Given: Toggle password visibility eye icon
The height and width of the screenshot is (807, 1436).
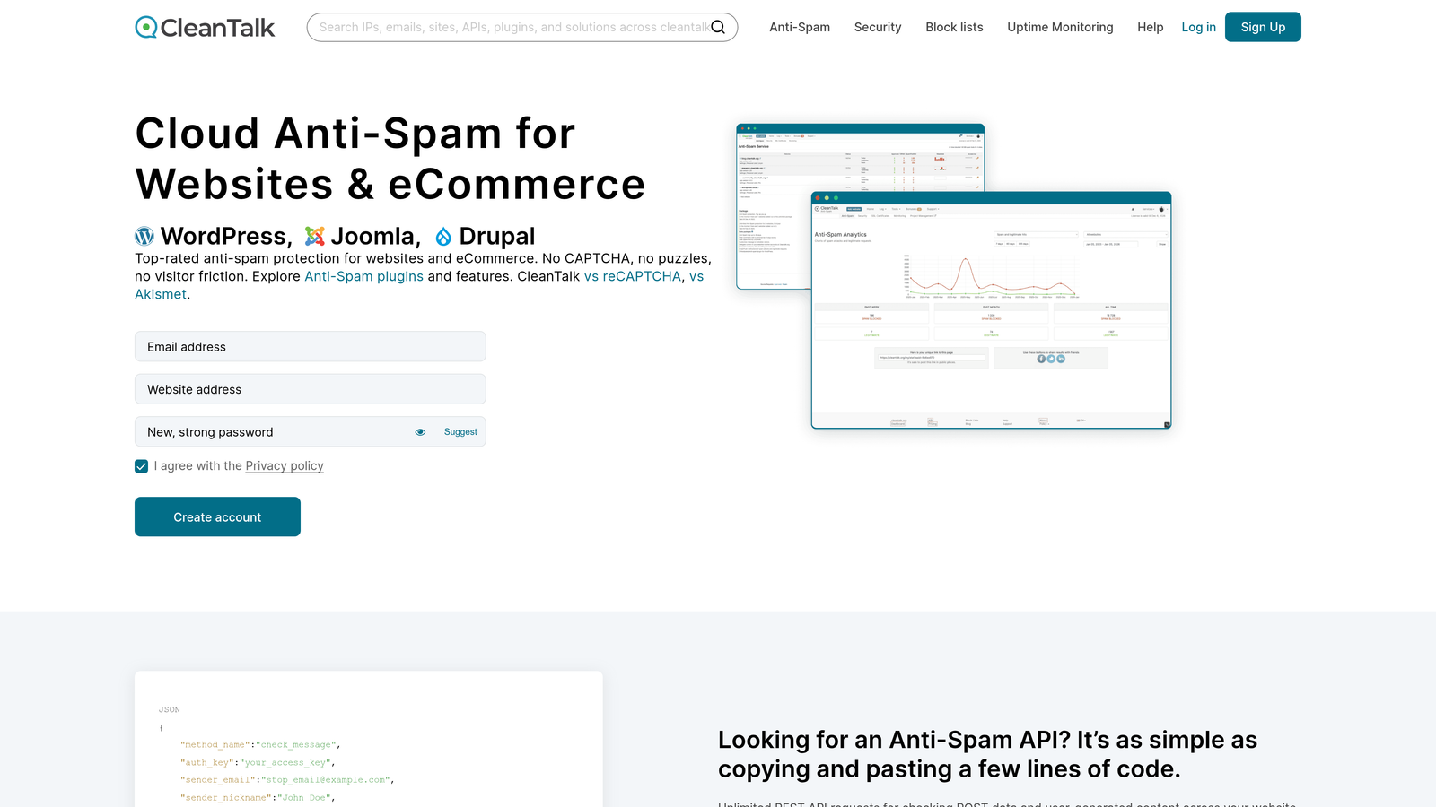Looking at the screenshot, I should tap(420, 432).
